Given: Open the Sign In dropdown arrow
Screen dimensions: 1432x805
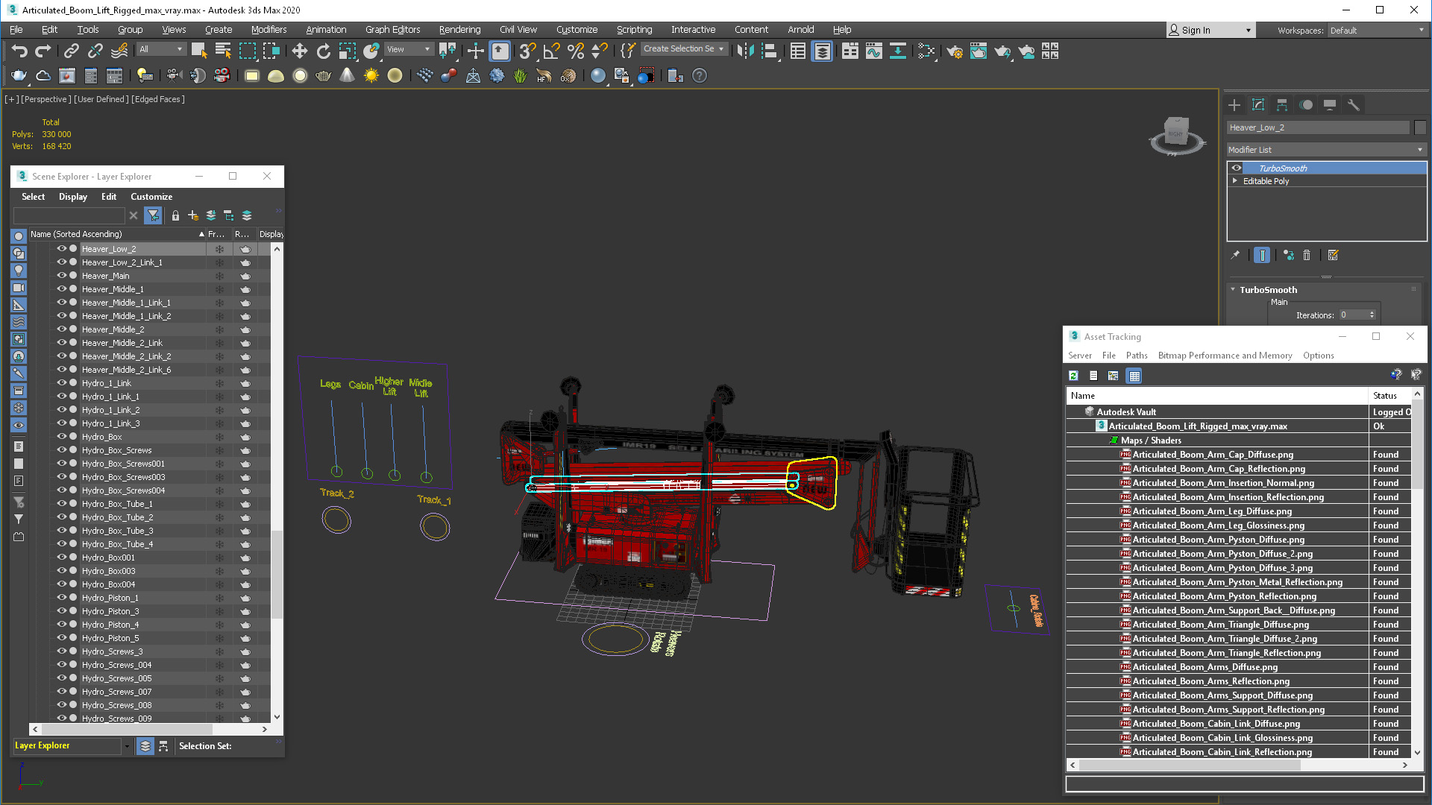Looking at the screenshot, I should (x=1249, y=31).
